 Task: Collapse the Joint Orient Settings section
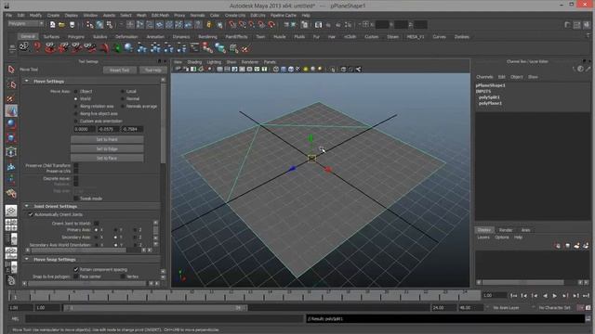pos(27,206)
